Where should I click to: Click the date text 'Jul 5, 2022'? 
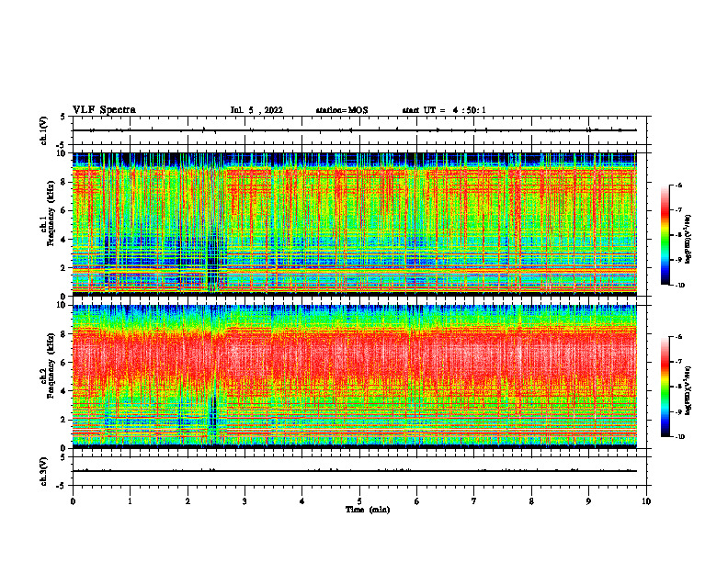coord(256,110)
